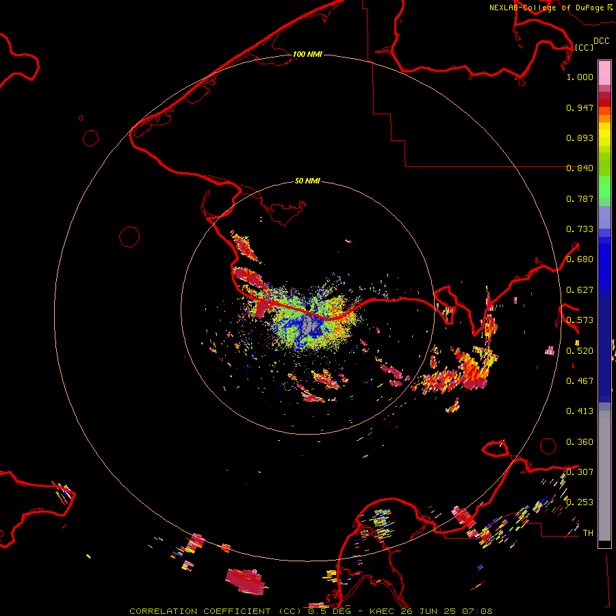The width and height of the screenshot is (616, 616).
Task: Click the DCC label above the color bar
Action: (601, 41)
